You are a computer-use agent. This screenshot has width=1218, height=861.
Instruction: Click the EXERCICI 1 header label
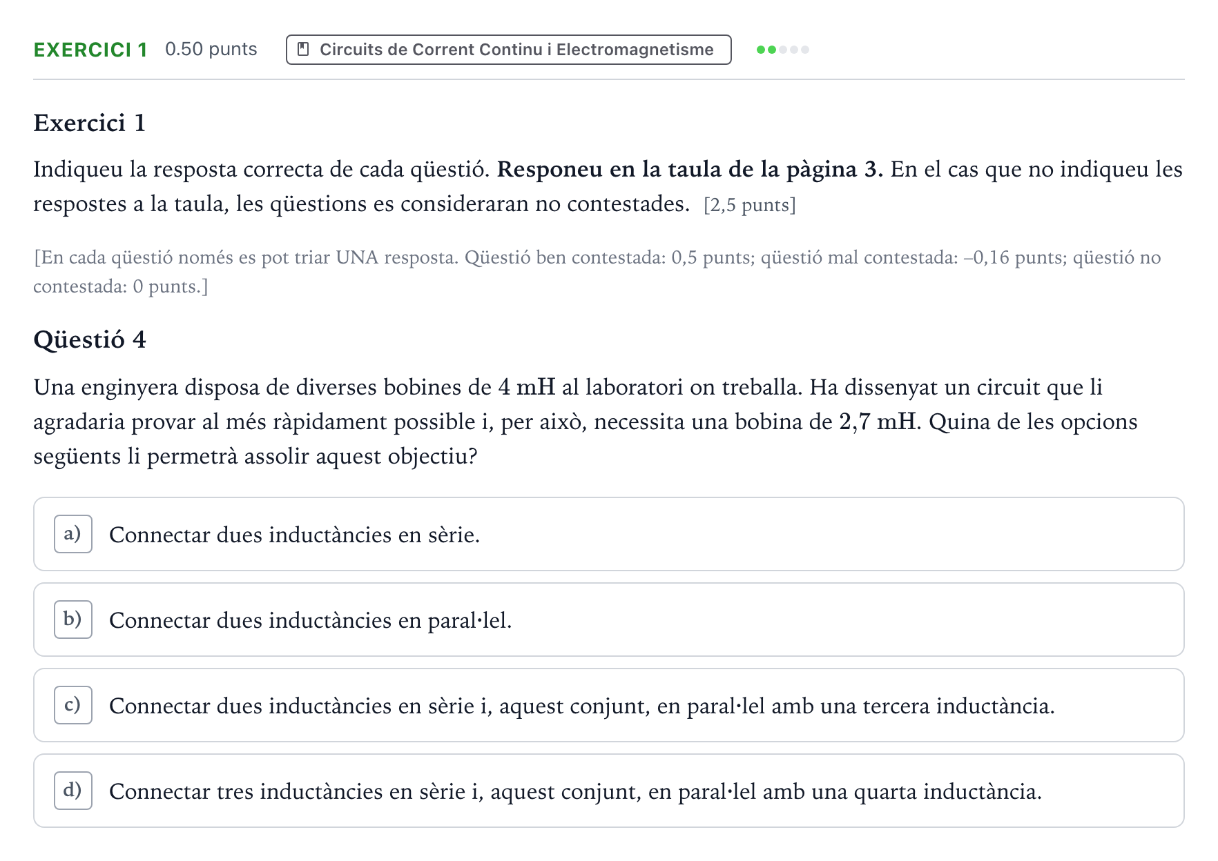point(90,50)
